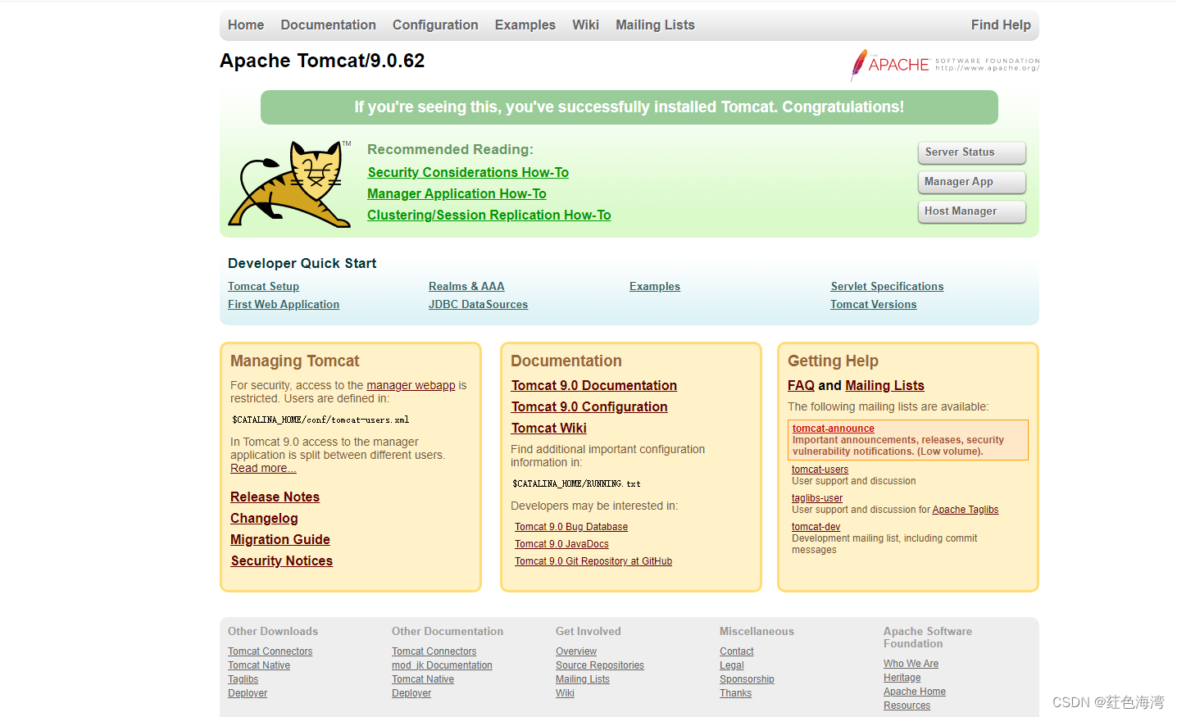1177x717 pixels.
Task: Click Tomcat Wiki link in Documentation box
Action: (549, 428)
